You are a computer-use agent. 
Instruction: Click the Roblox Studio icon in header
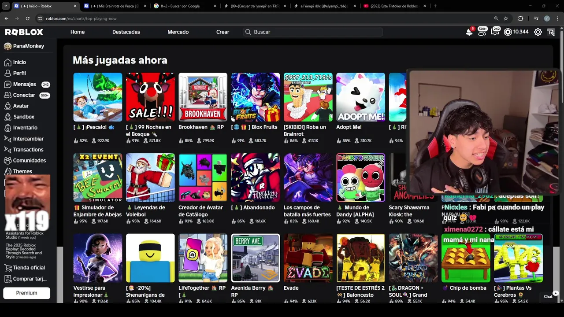pos(551,32)
